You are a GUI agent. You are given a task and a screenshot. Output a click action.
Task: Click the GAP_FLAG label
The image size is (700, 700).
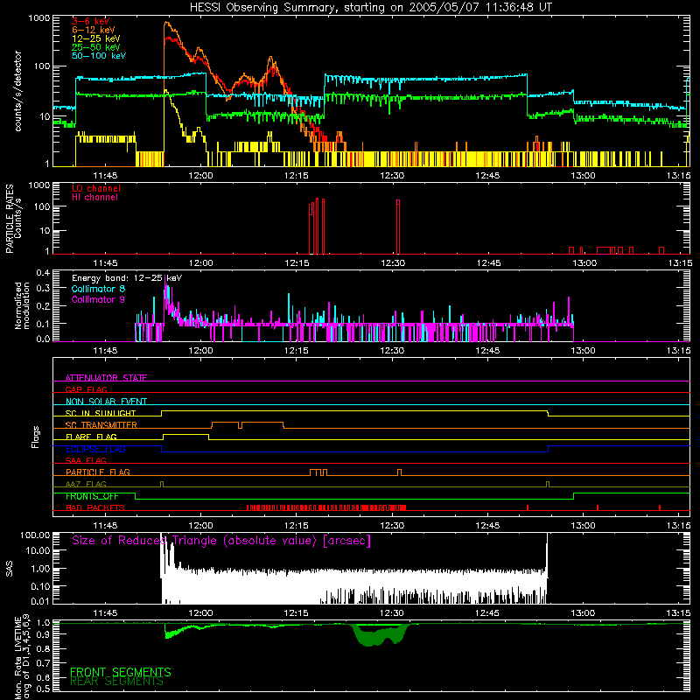point(87,389)
